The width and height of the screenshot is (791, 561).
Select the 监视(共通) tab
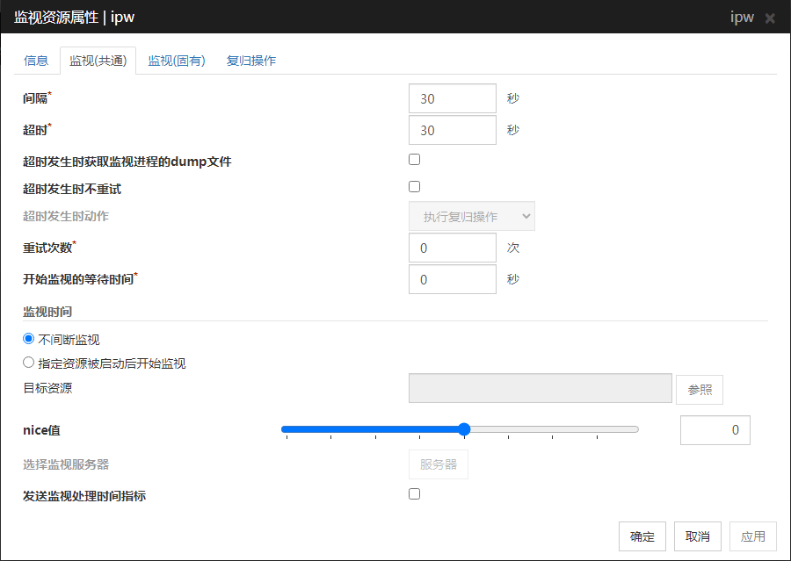coord(98,61)
